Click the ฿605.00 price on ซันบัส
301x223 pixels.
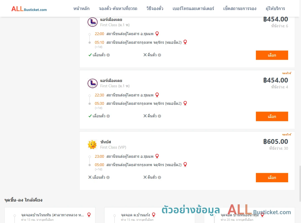(x=275, y=142)
